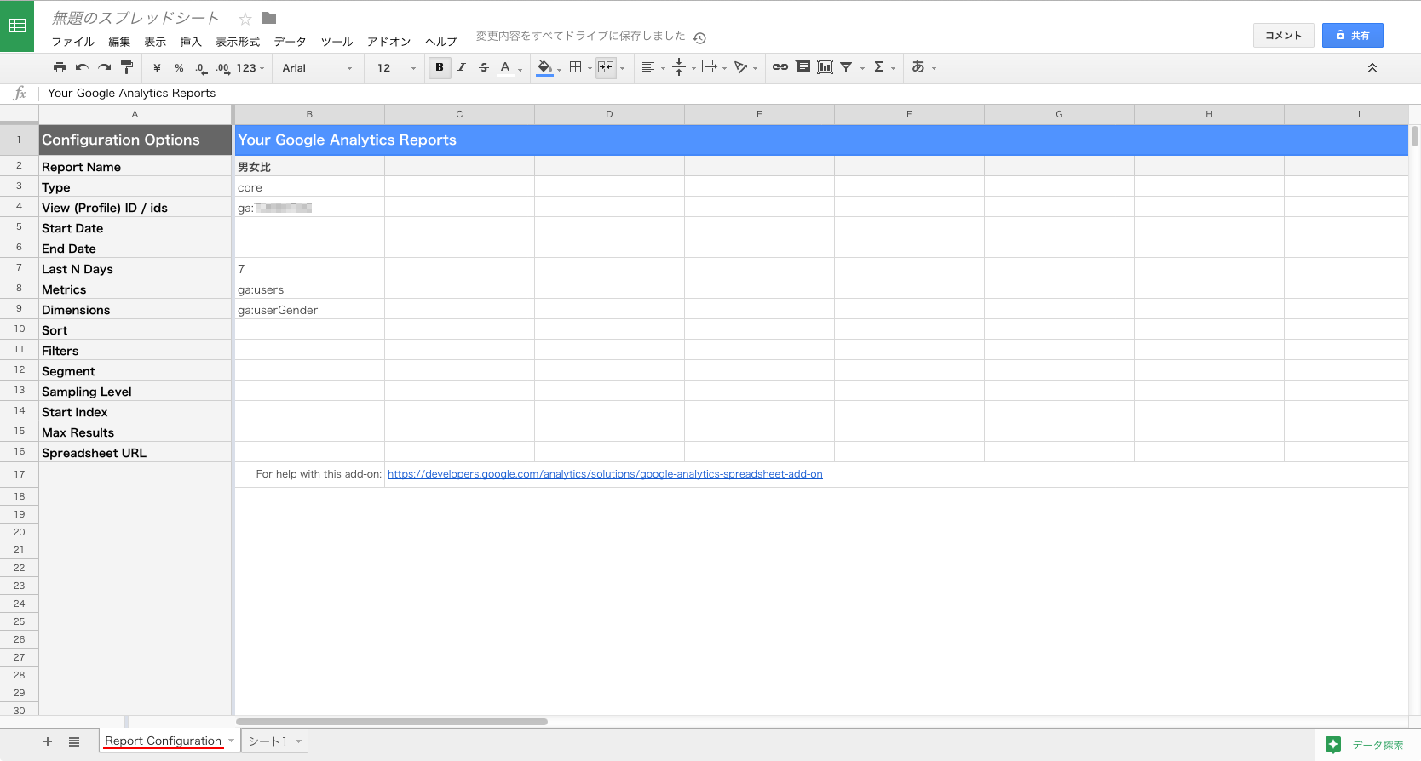Viewport: 1421px width, 761px height.
Task: Insert a comment
Action: (x=803, y=67)
